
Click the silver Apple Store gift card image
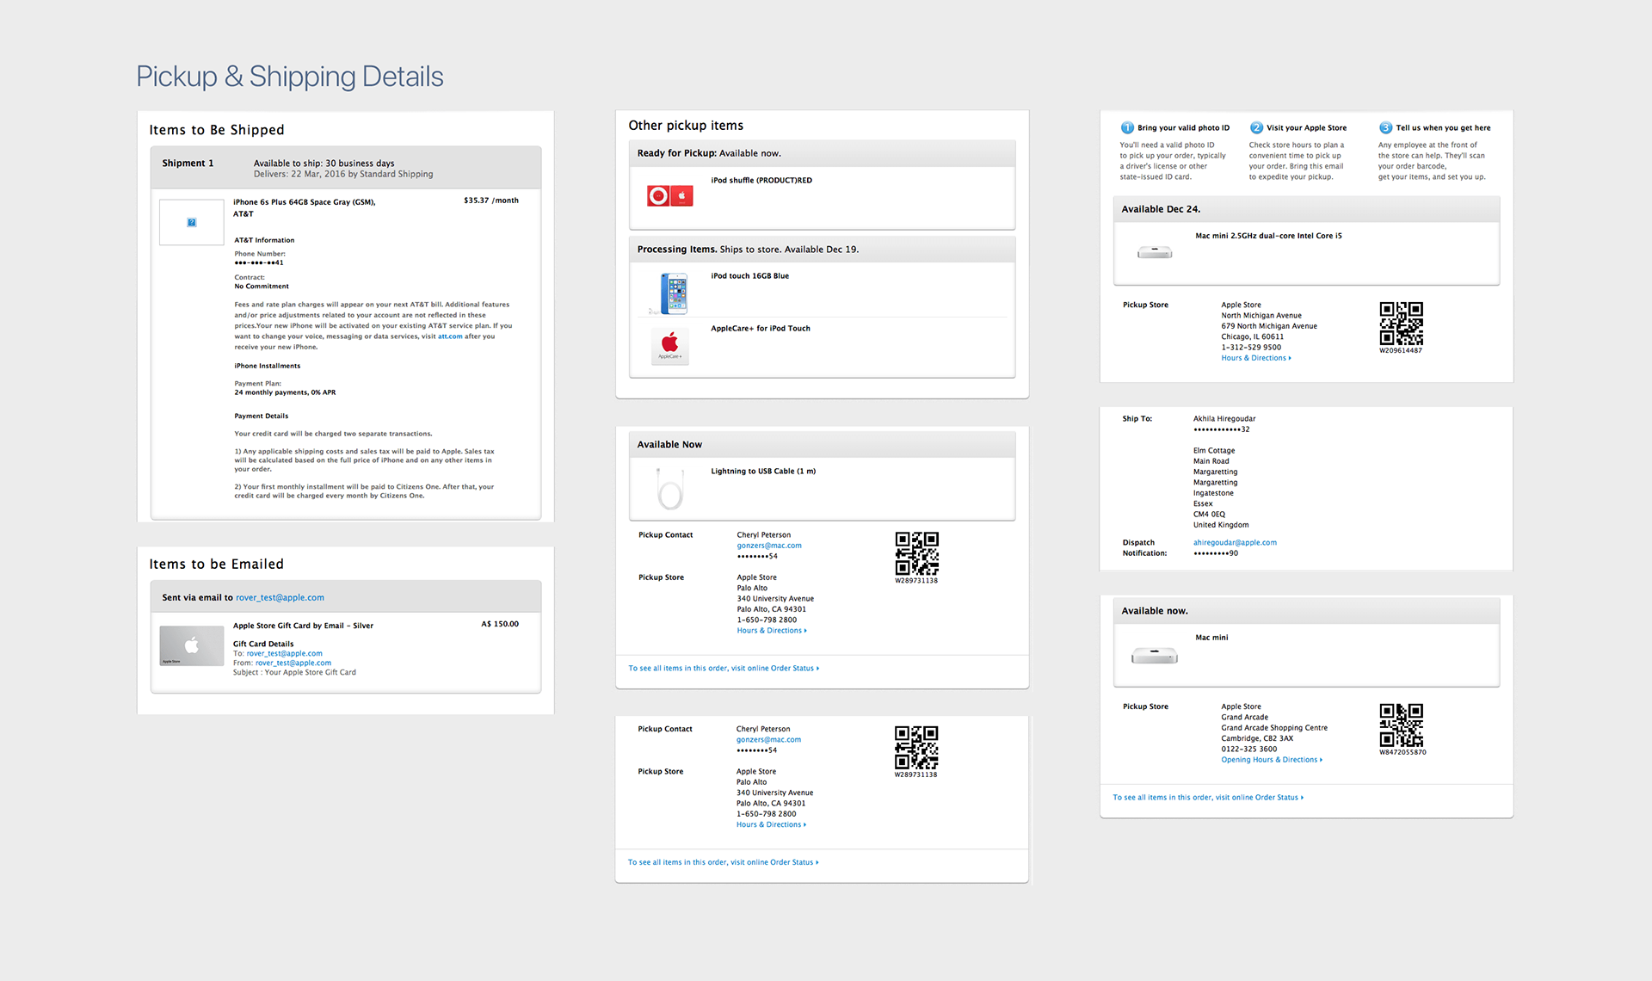pyautogui.click(x=192, y=645)
